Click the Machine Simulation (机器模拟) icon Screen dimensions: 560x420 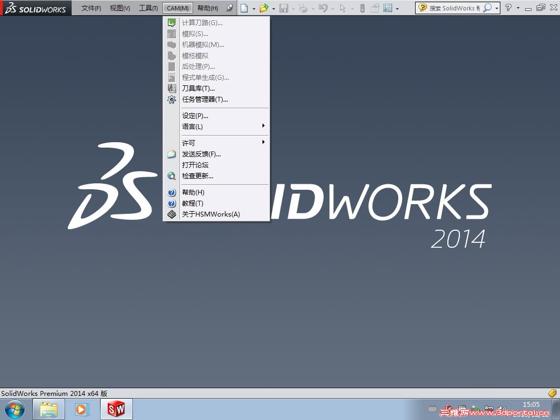[172, 45]
